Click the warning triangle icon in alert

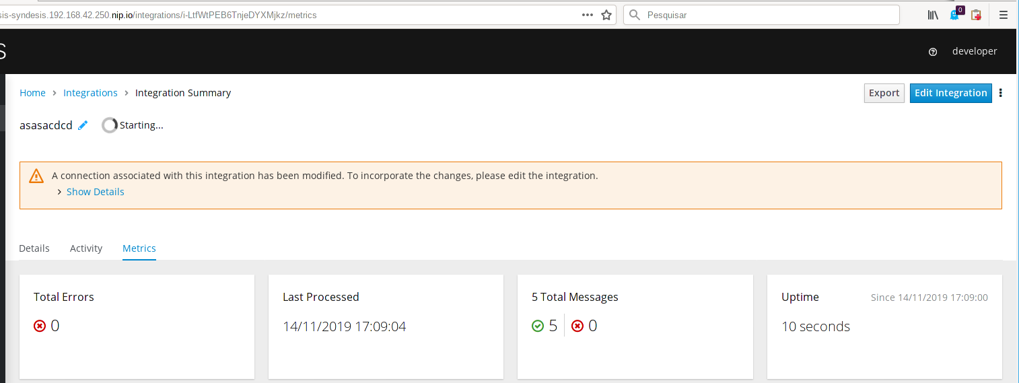coord(36,176)
